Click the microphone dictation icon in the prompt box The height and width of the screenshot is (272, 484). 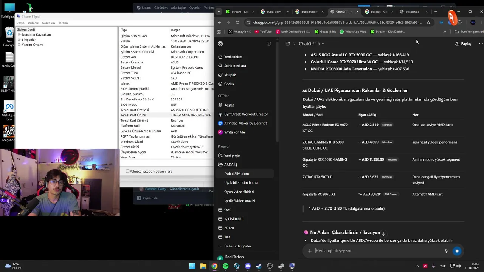[x=446, y=251]
